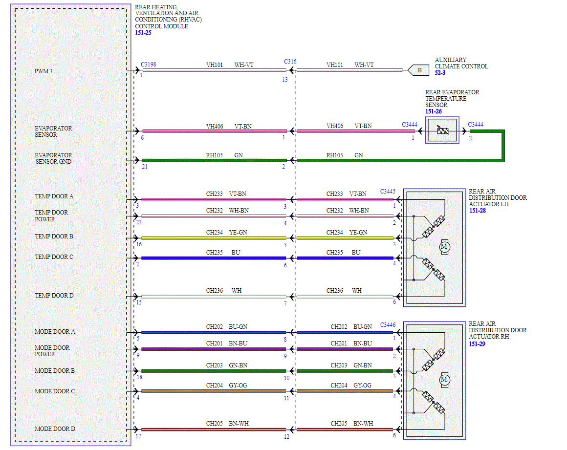
Task: Click the blue CH235 wire left segment
Action: pos(213,258)
